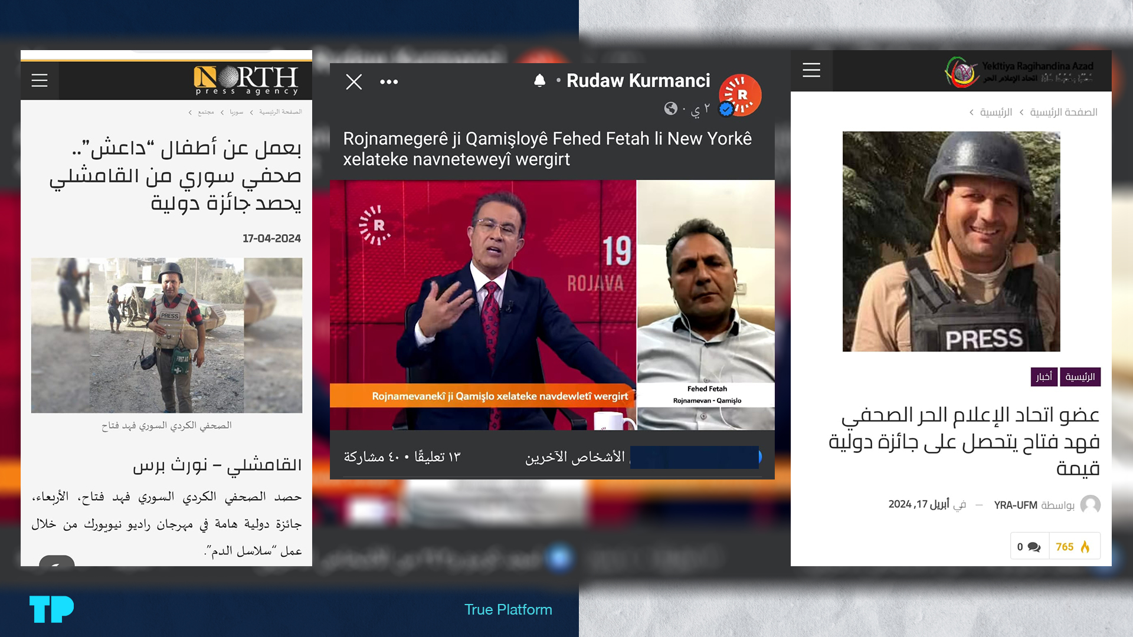This screenshot has height=637, width=1133.
Task: Select the purple الرئيسية category tag
Action: [1080, 377]
